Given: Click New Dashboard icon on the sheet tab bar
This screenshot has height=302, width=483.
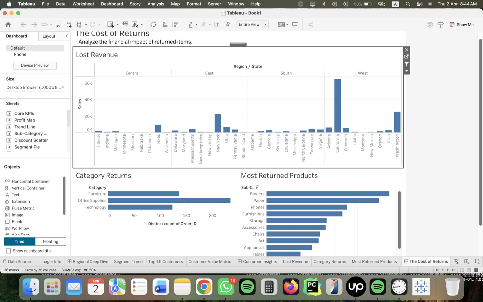Looking at the screenshot, I should click(x=467, y=261).
